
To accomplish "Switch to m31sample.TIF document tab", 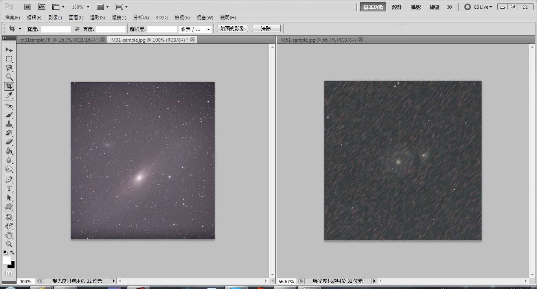I will click(x=57, y=40).
